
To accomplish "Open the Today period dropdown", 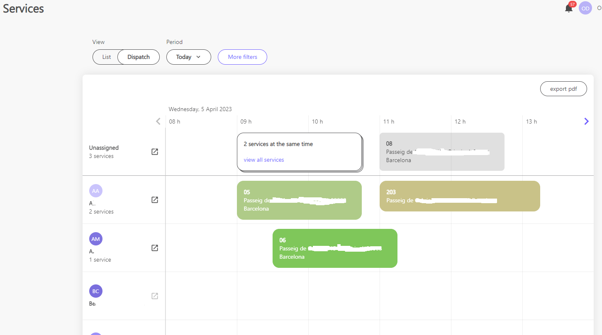I will pos(189,57).
